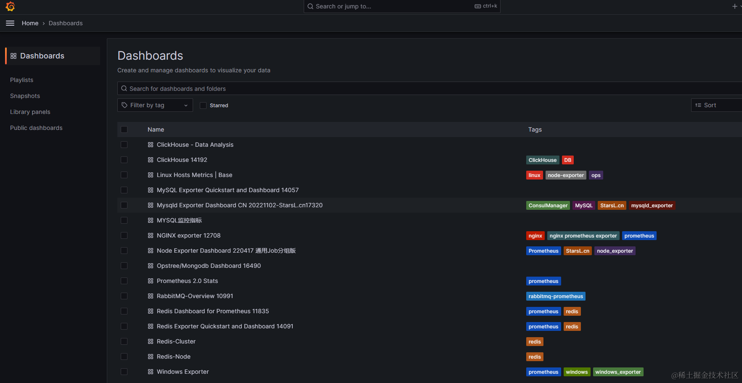The height and width of the screenshot is (383, 742).
Task: Open ClickHouse 14192 dashboard
Action: tap(182, 160)
